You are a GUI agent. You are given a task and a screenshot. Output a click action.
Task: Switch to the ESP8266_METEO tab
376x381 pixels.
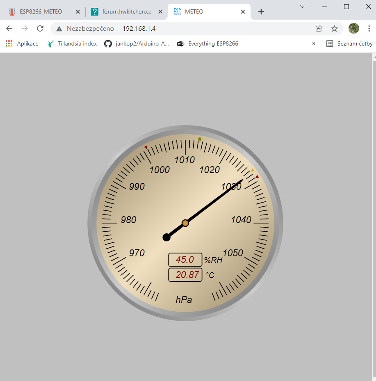tap(40, 12)
